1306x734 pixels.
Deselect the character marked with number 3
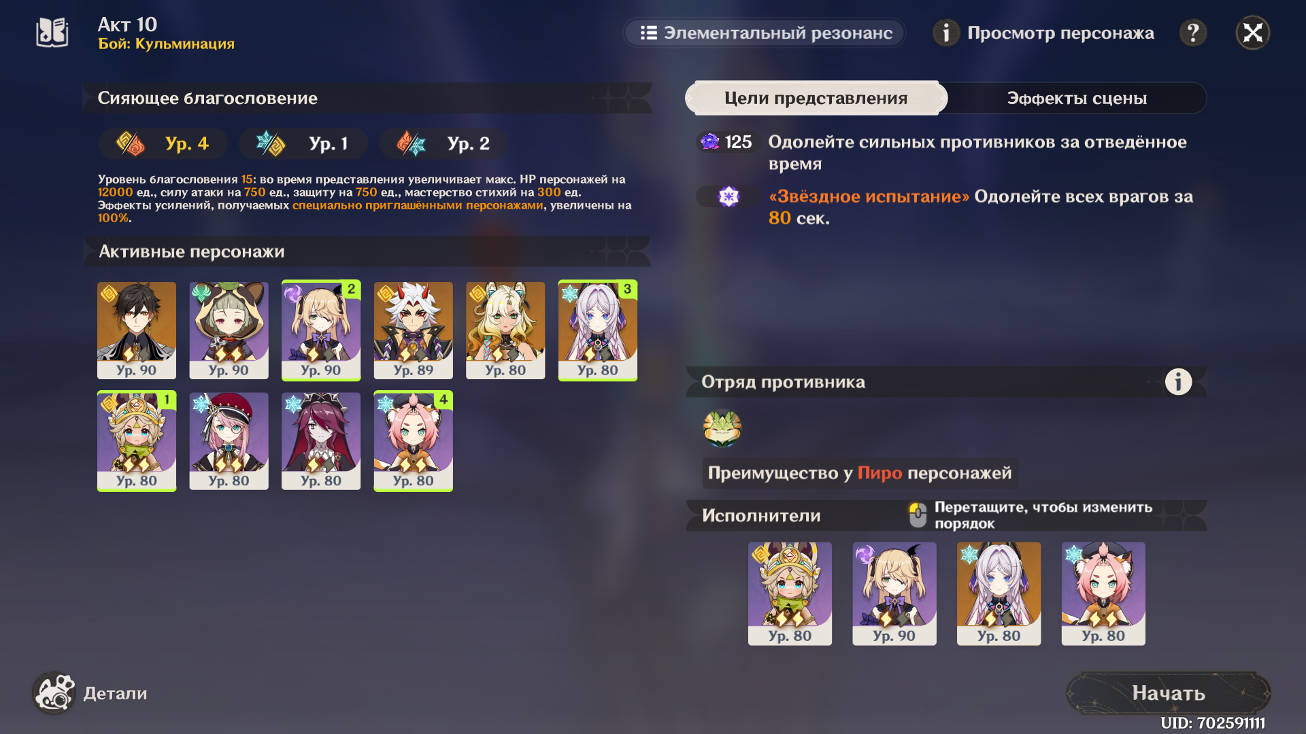point(597,330)
